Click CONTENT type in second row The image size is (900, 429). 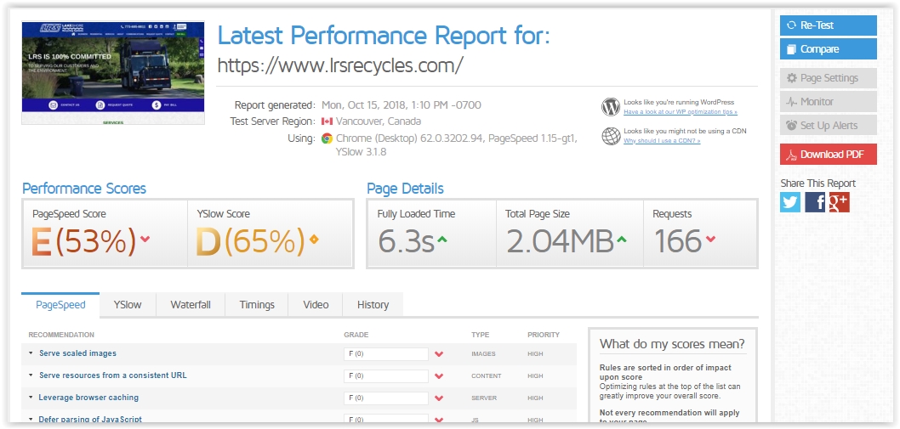487,376
